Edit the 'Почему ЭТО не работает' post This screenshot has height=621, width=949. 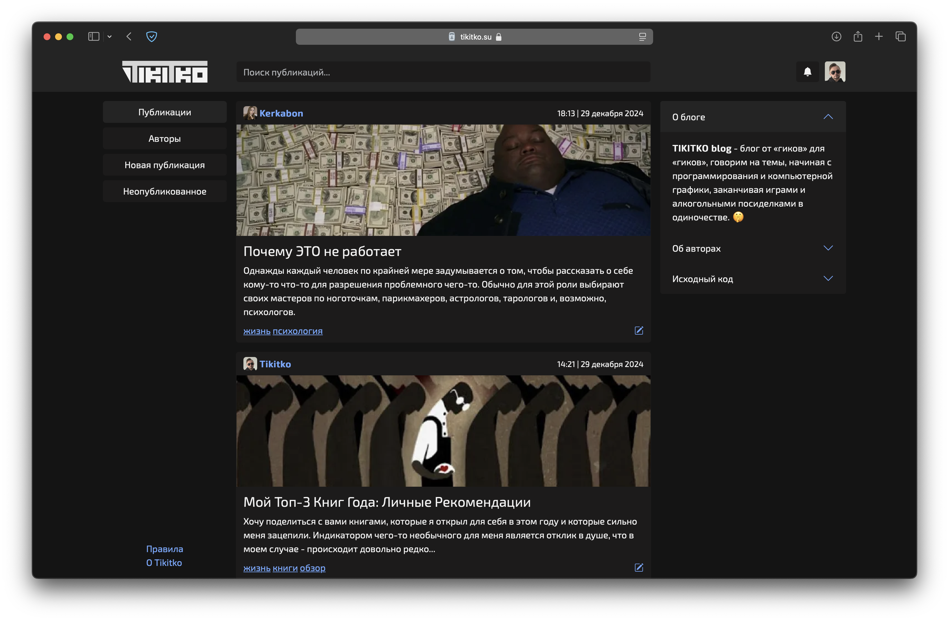(x=639, y=331)
